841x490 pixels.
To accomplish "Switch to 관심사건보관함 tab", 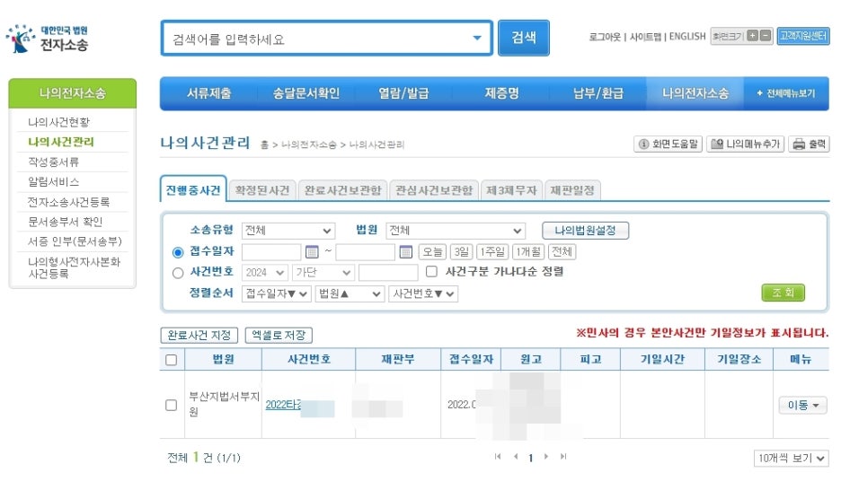I will (434, 190).
